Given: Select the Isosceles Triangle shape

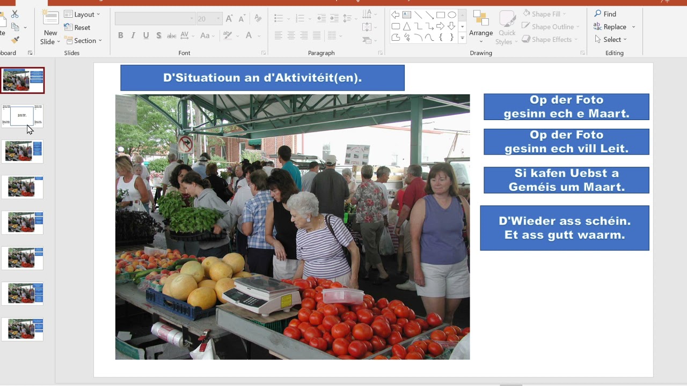Looking at the screenshot, I should [407, 26].
